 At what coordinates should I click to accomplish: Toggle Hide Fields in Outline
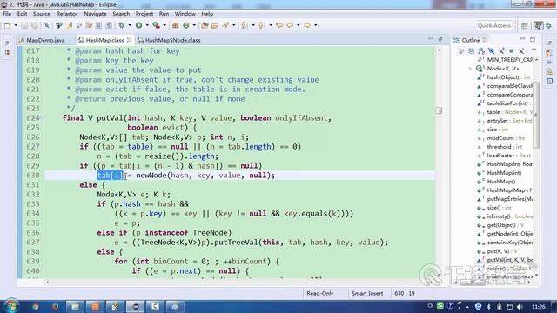[491, 51]
